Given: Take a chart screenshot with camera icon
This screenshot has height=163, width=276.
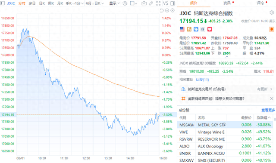Looking at the screenshot, I should 144,3.
